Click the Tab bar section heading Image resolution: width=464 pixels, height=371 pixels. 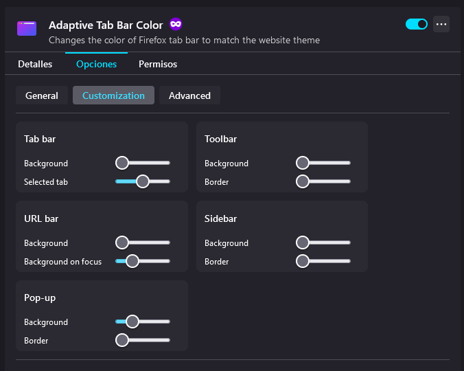40,139
